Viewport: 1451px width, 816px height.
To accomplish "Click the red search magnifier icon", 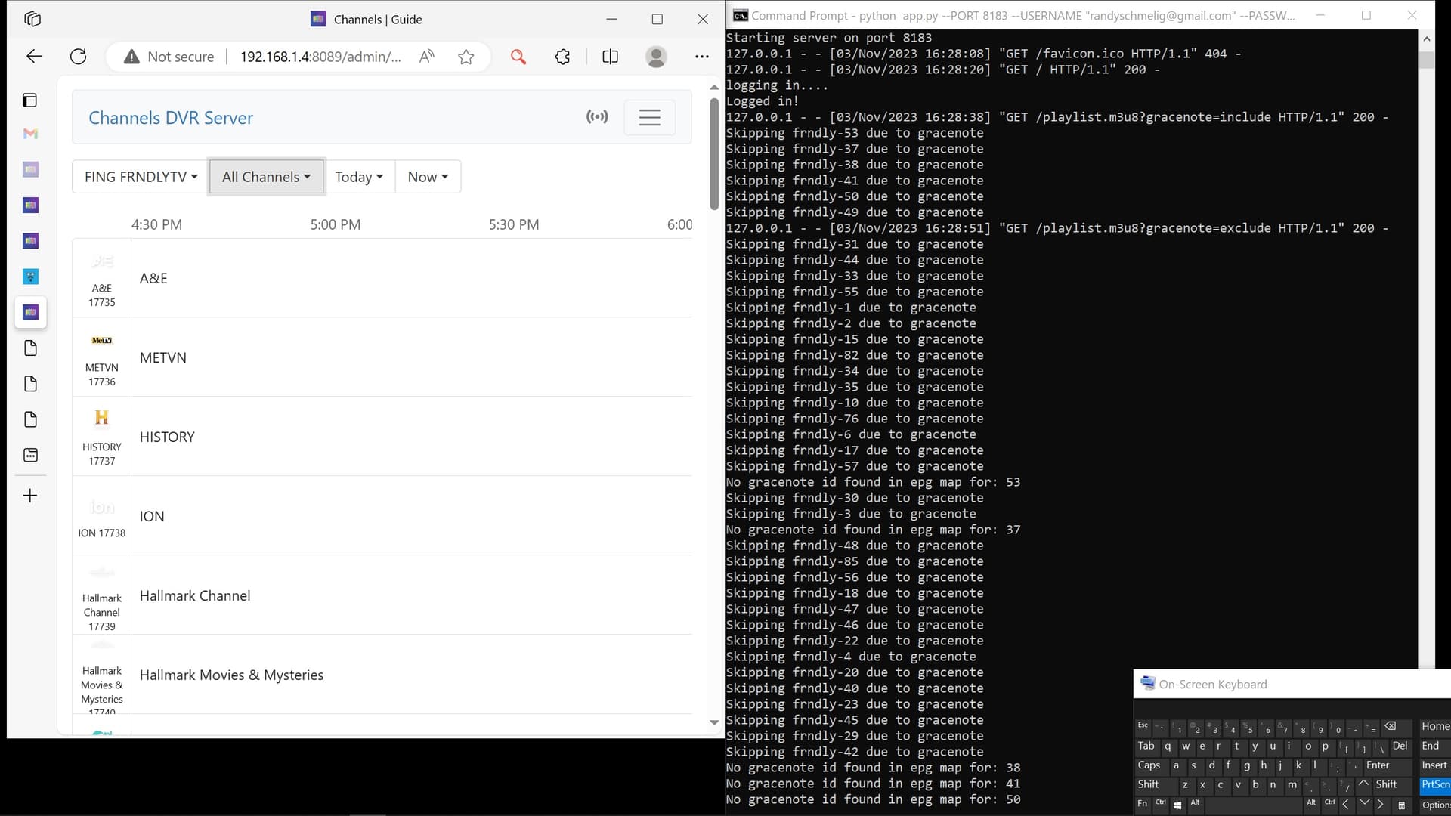I will pyautogui.click(x=518, y=57).
